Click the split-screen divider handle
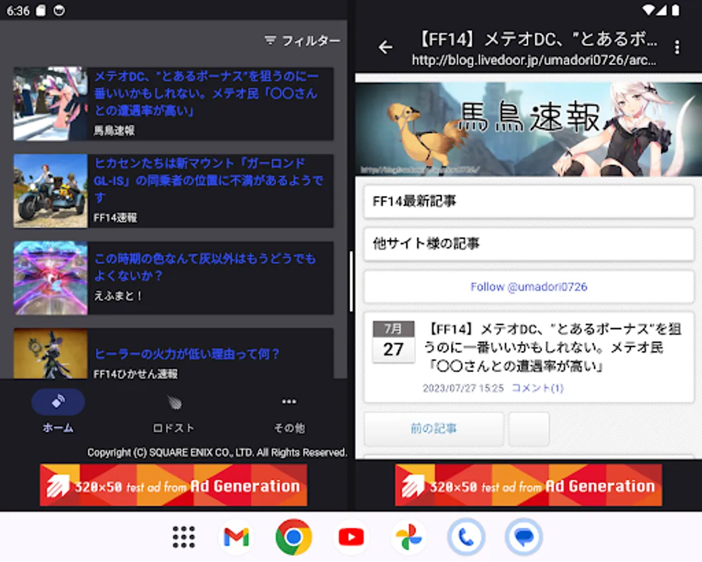Viewport: 702px width, 562px height. (x=351, y=281)
